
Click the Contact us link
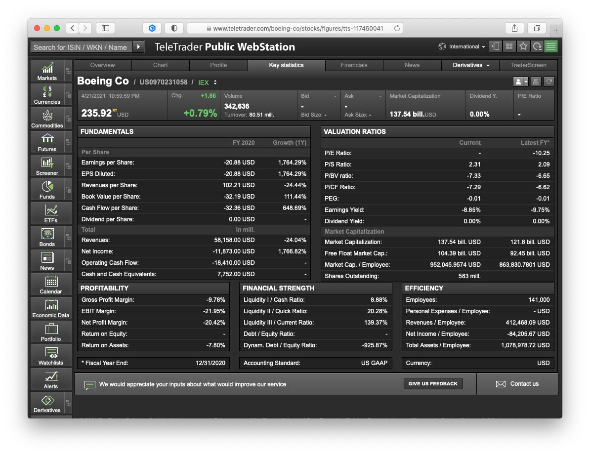click(x=517, y=384)
